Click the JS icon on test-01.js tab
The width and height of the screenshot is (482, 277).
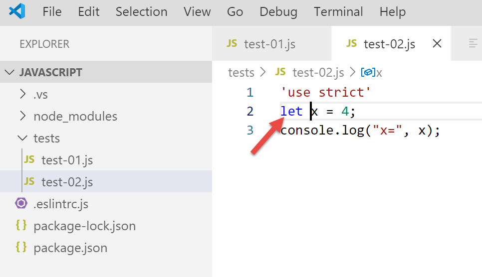click(232, 44)
